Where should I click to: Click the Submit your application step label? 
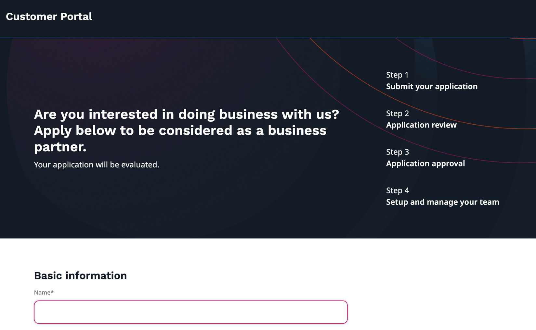(x=432, y=86)
